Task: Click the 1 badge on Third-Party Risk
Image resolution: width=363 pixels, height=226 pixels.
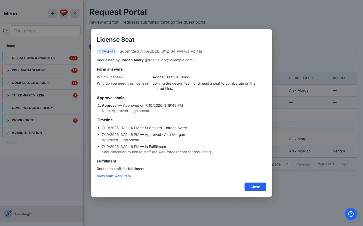Action: 75,95
